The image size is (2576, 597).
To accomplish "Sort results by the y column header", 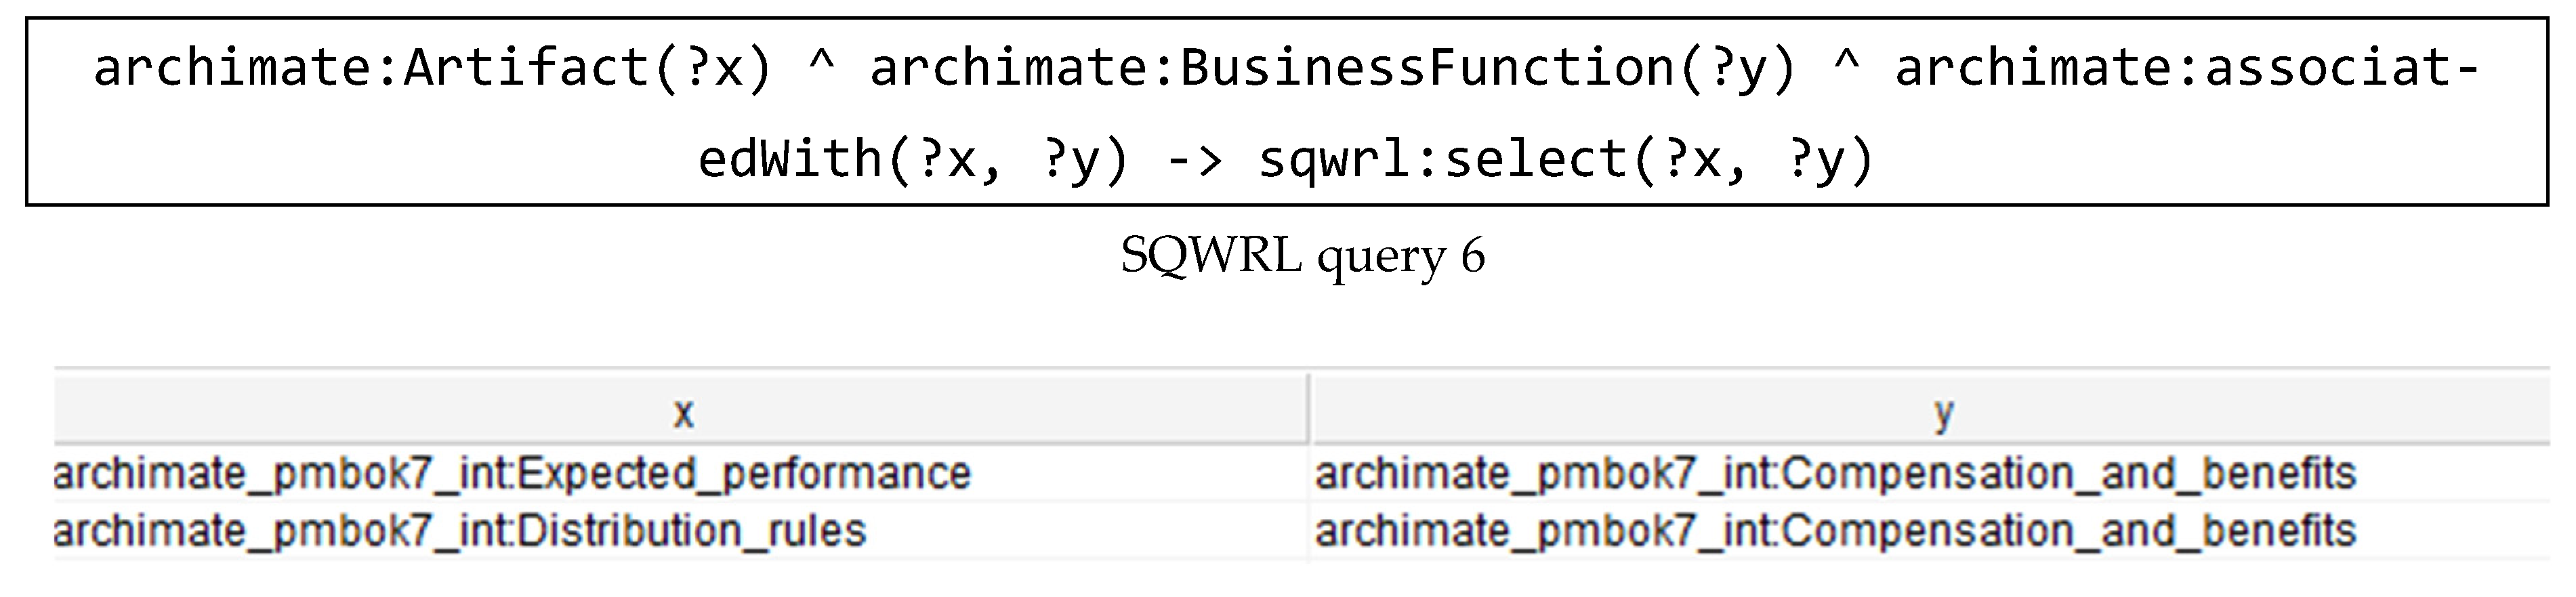I will (1942, 412).
